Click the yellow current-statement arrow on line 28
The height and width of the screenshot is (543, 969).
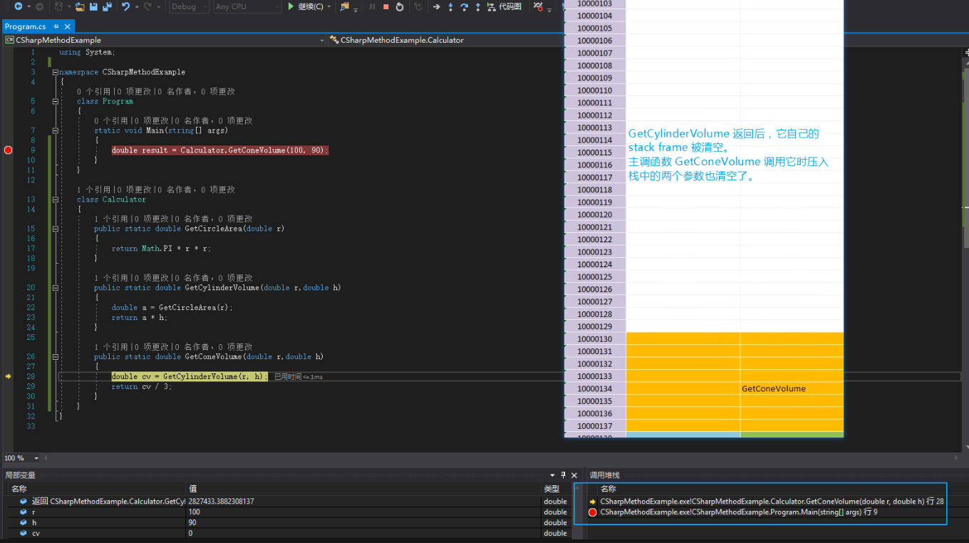point(9,376)
